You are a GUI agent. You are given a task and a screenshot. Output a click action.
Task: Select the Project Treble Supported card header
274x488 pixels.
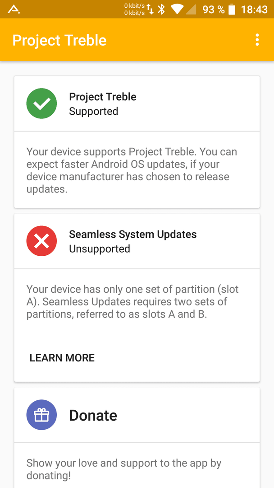point(137,103)
